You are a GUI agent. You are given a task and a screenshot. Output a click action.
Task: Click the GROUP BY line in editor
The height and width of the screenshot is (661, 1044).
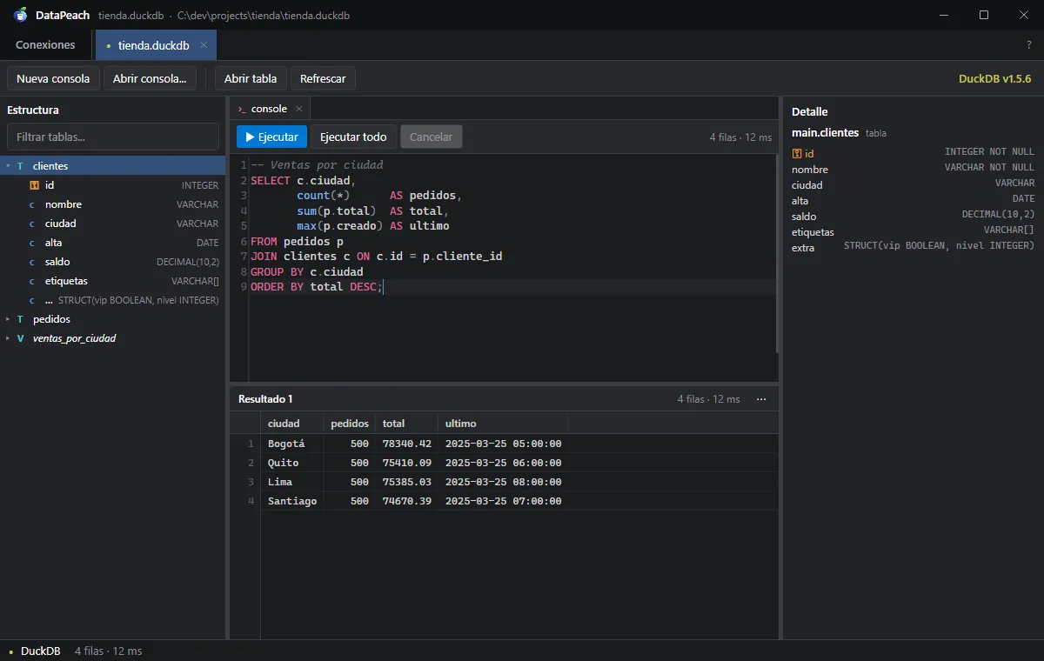tap(306, 272)
